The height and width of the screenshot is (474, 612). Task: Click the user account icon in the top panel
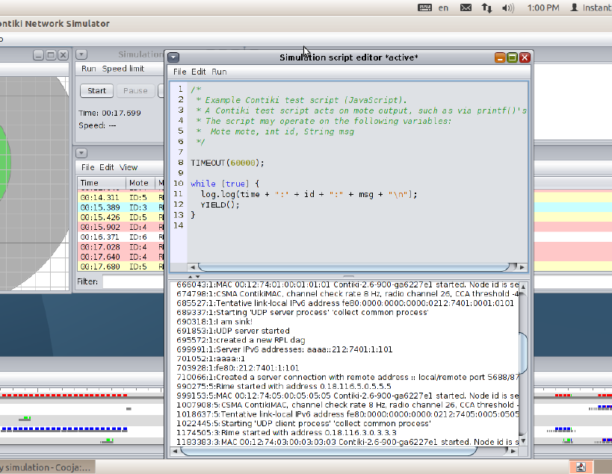[574, 7]
